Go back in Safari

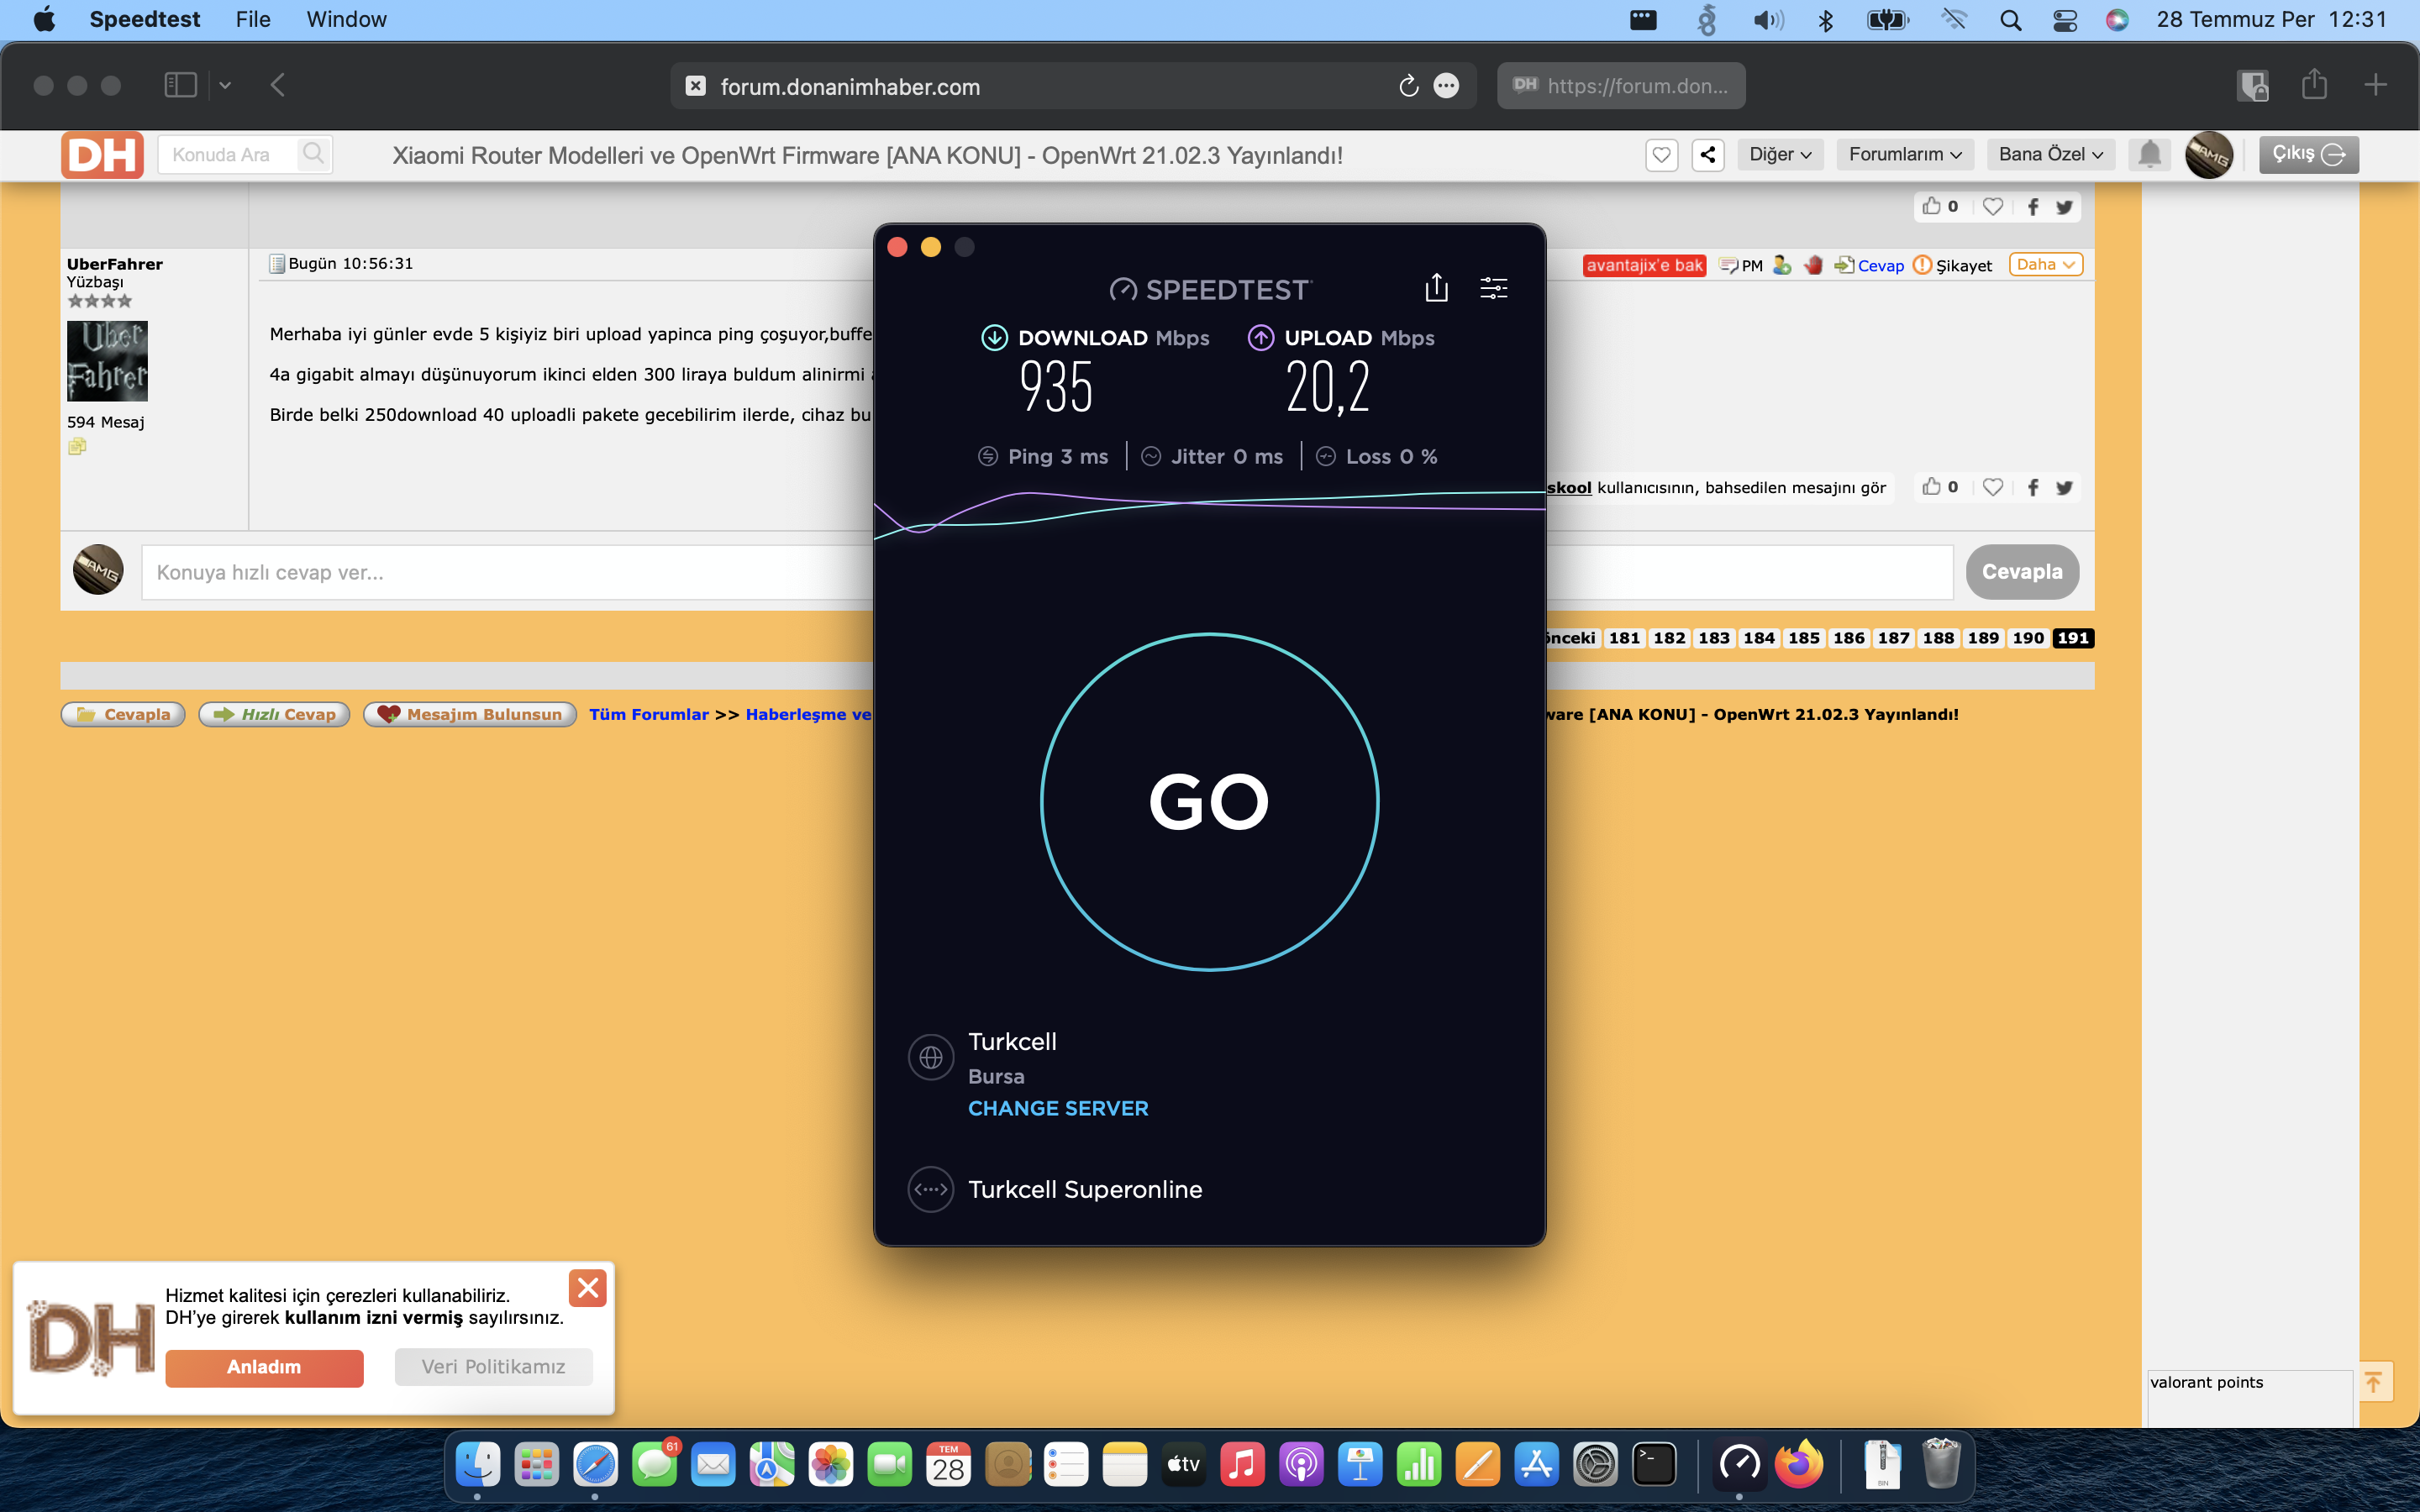click(278, 85)
